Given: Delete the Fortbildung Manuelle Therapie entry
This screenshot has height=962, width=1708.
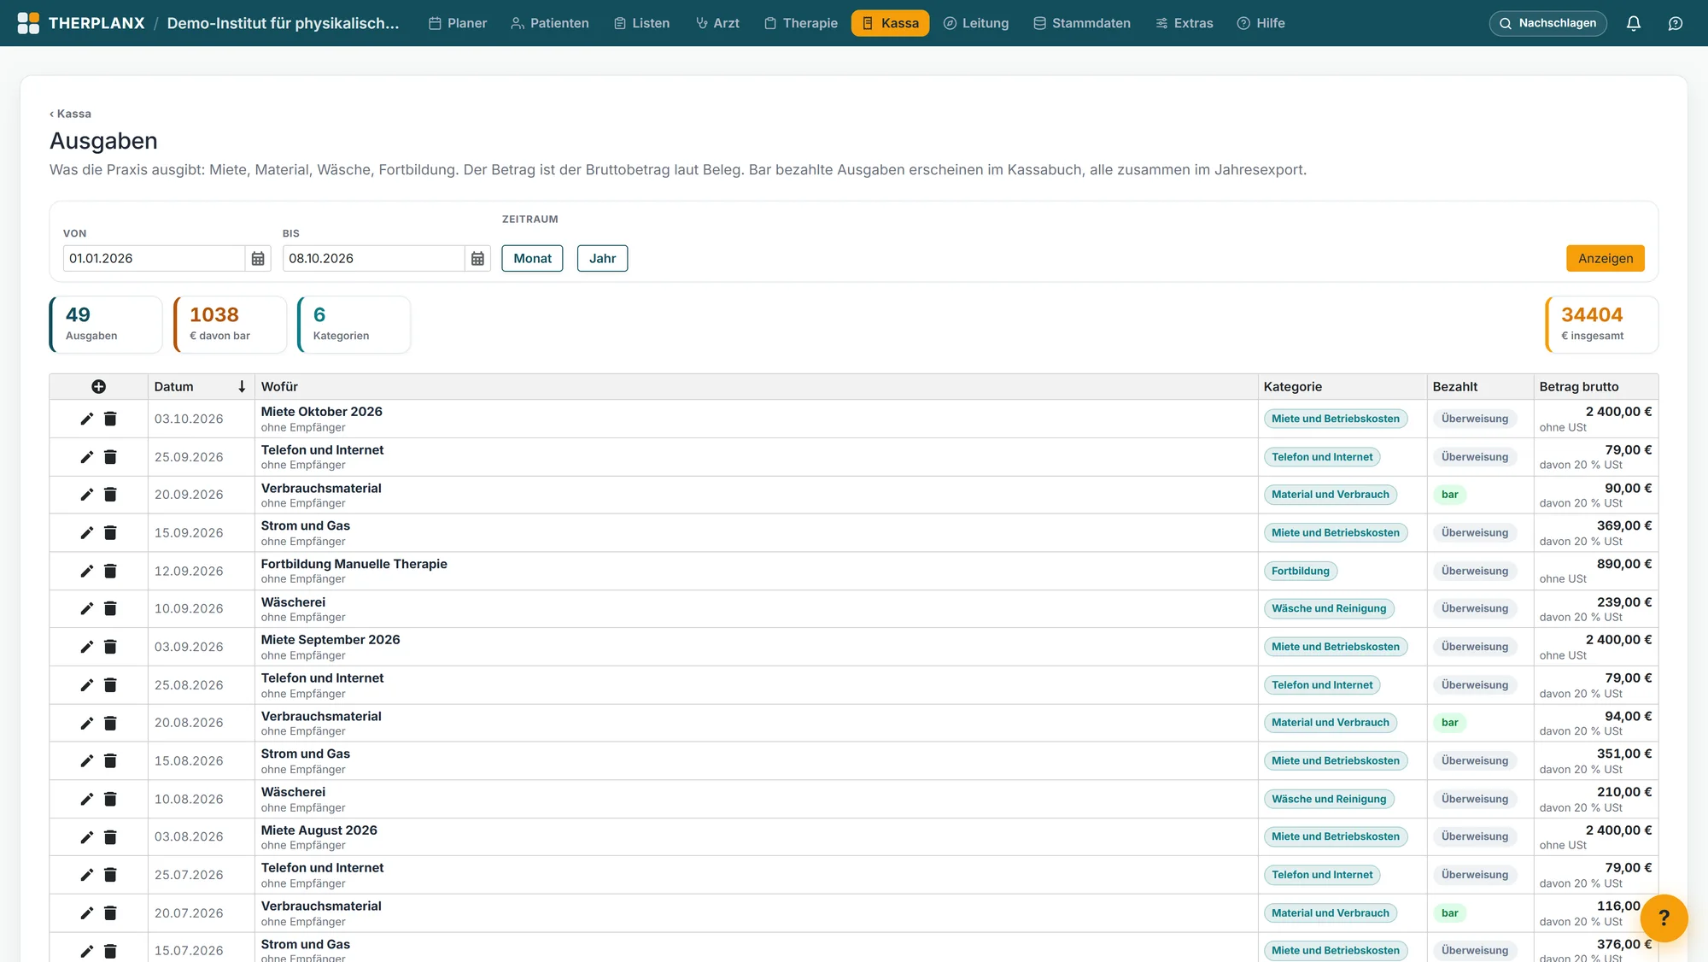Looking at the screenshot, I should (x=110, y=571).
